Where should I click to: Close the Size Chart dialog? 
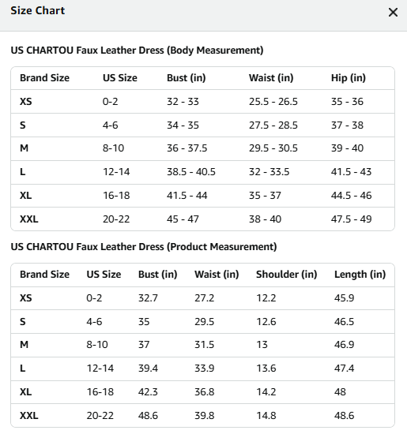point(393,12)
